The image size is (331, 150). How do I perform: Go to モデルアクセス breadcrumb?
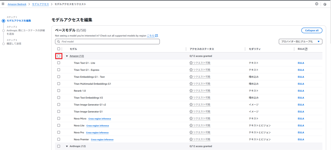tap(41, 4)
